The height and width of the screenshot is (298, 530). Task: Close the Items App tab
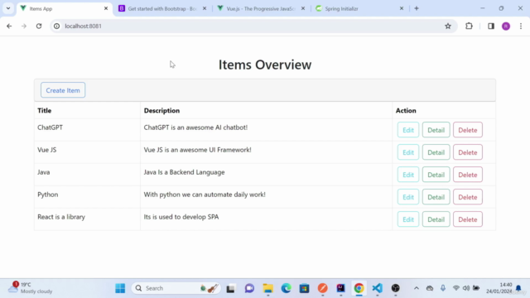106,8
